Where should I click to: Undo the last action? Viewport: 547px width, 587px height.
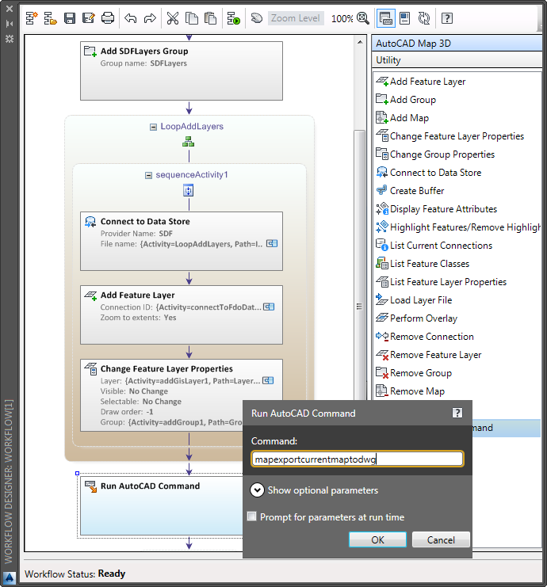coord(130,18)
